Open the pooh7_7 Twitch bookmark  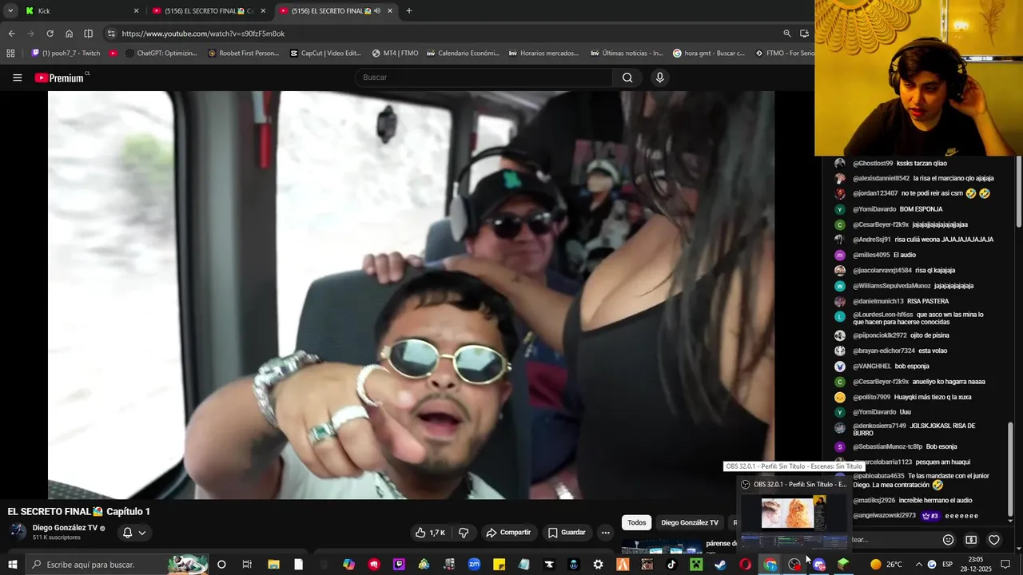pos(66,54)
